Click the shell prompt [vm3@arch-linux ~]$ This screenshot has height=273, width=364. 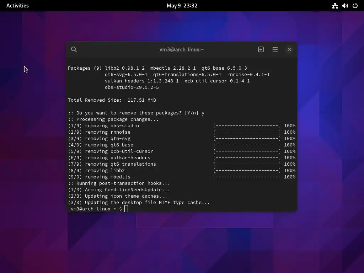click(95, 209)
